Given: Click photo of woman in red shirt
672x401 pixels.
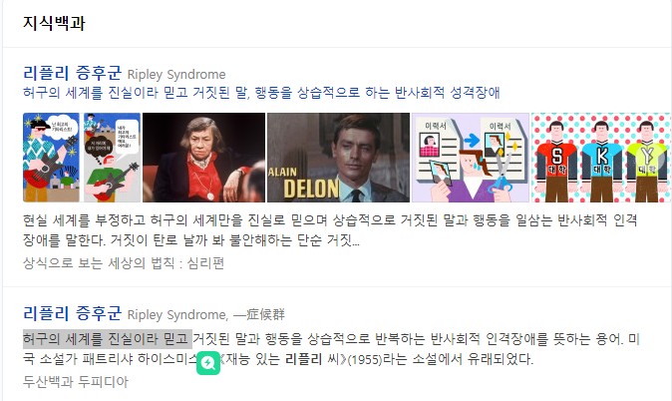Looking at the screenshot, I should click(x=203, y=158).
